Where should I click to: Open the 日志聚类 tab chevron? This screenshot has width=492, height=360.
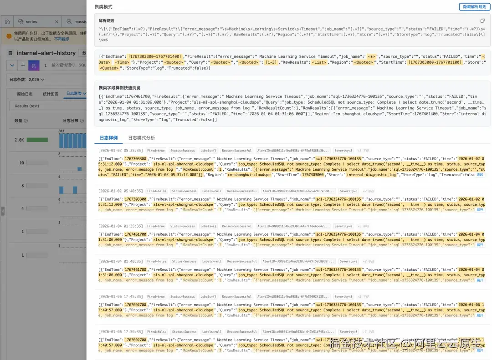point(85,93)
